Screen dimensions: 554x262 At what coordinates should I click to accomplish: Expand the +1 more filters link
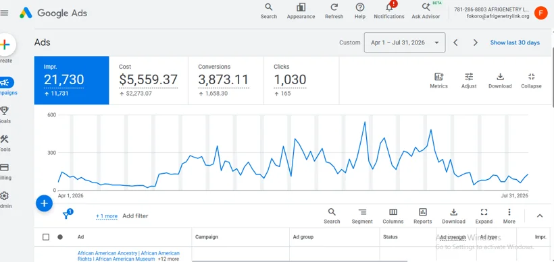pos(107,216)
